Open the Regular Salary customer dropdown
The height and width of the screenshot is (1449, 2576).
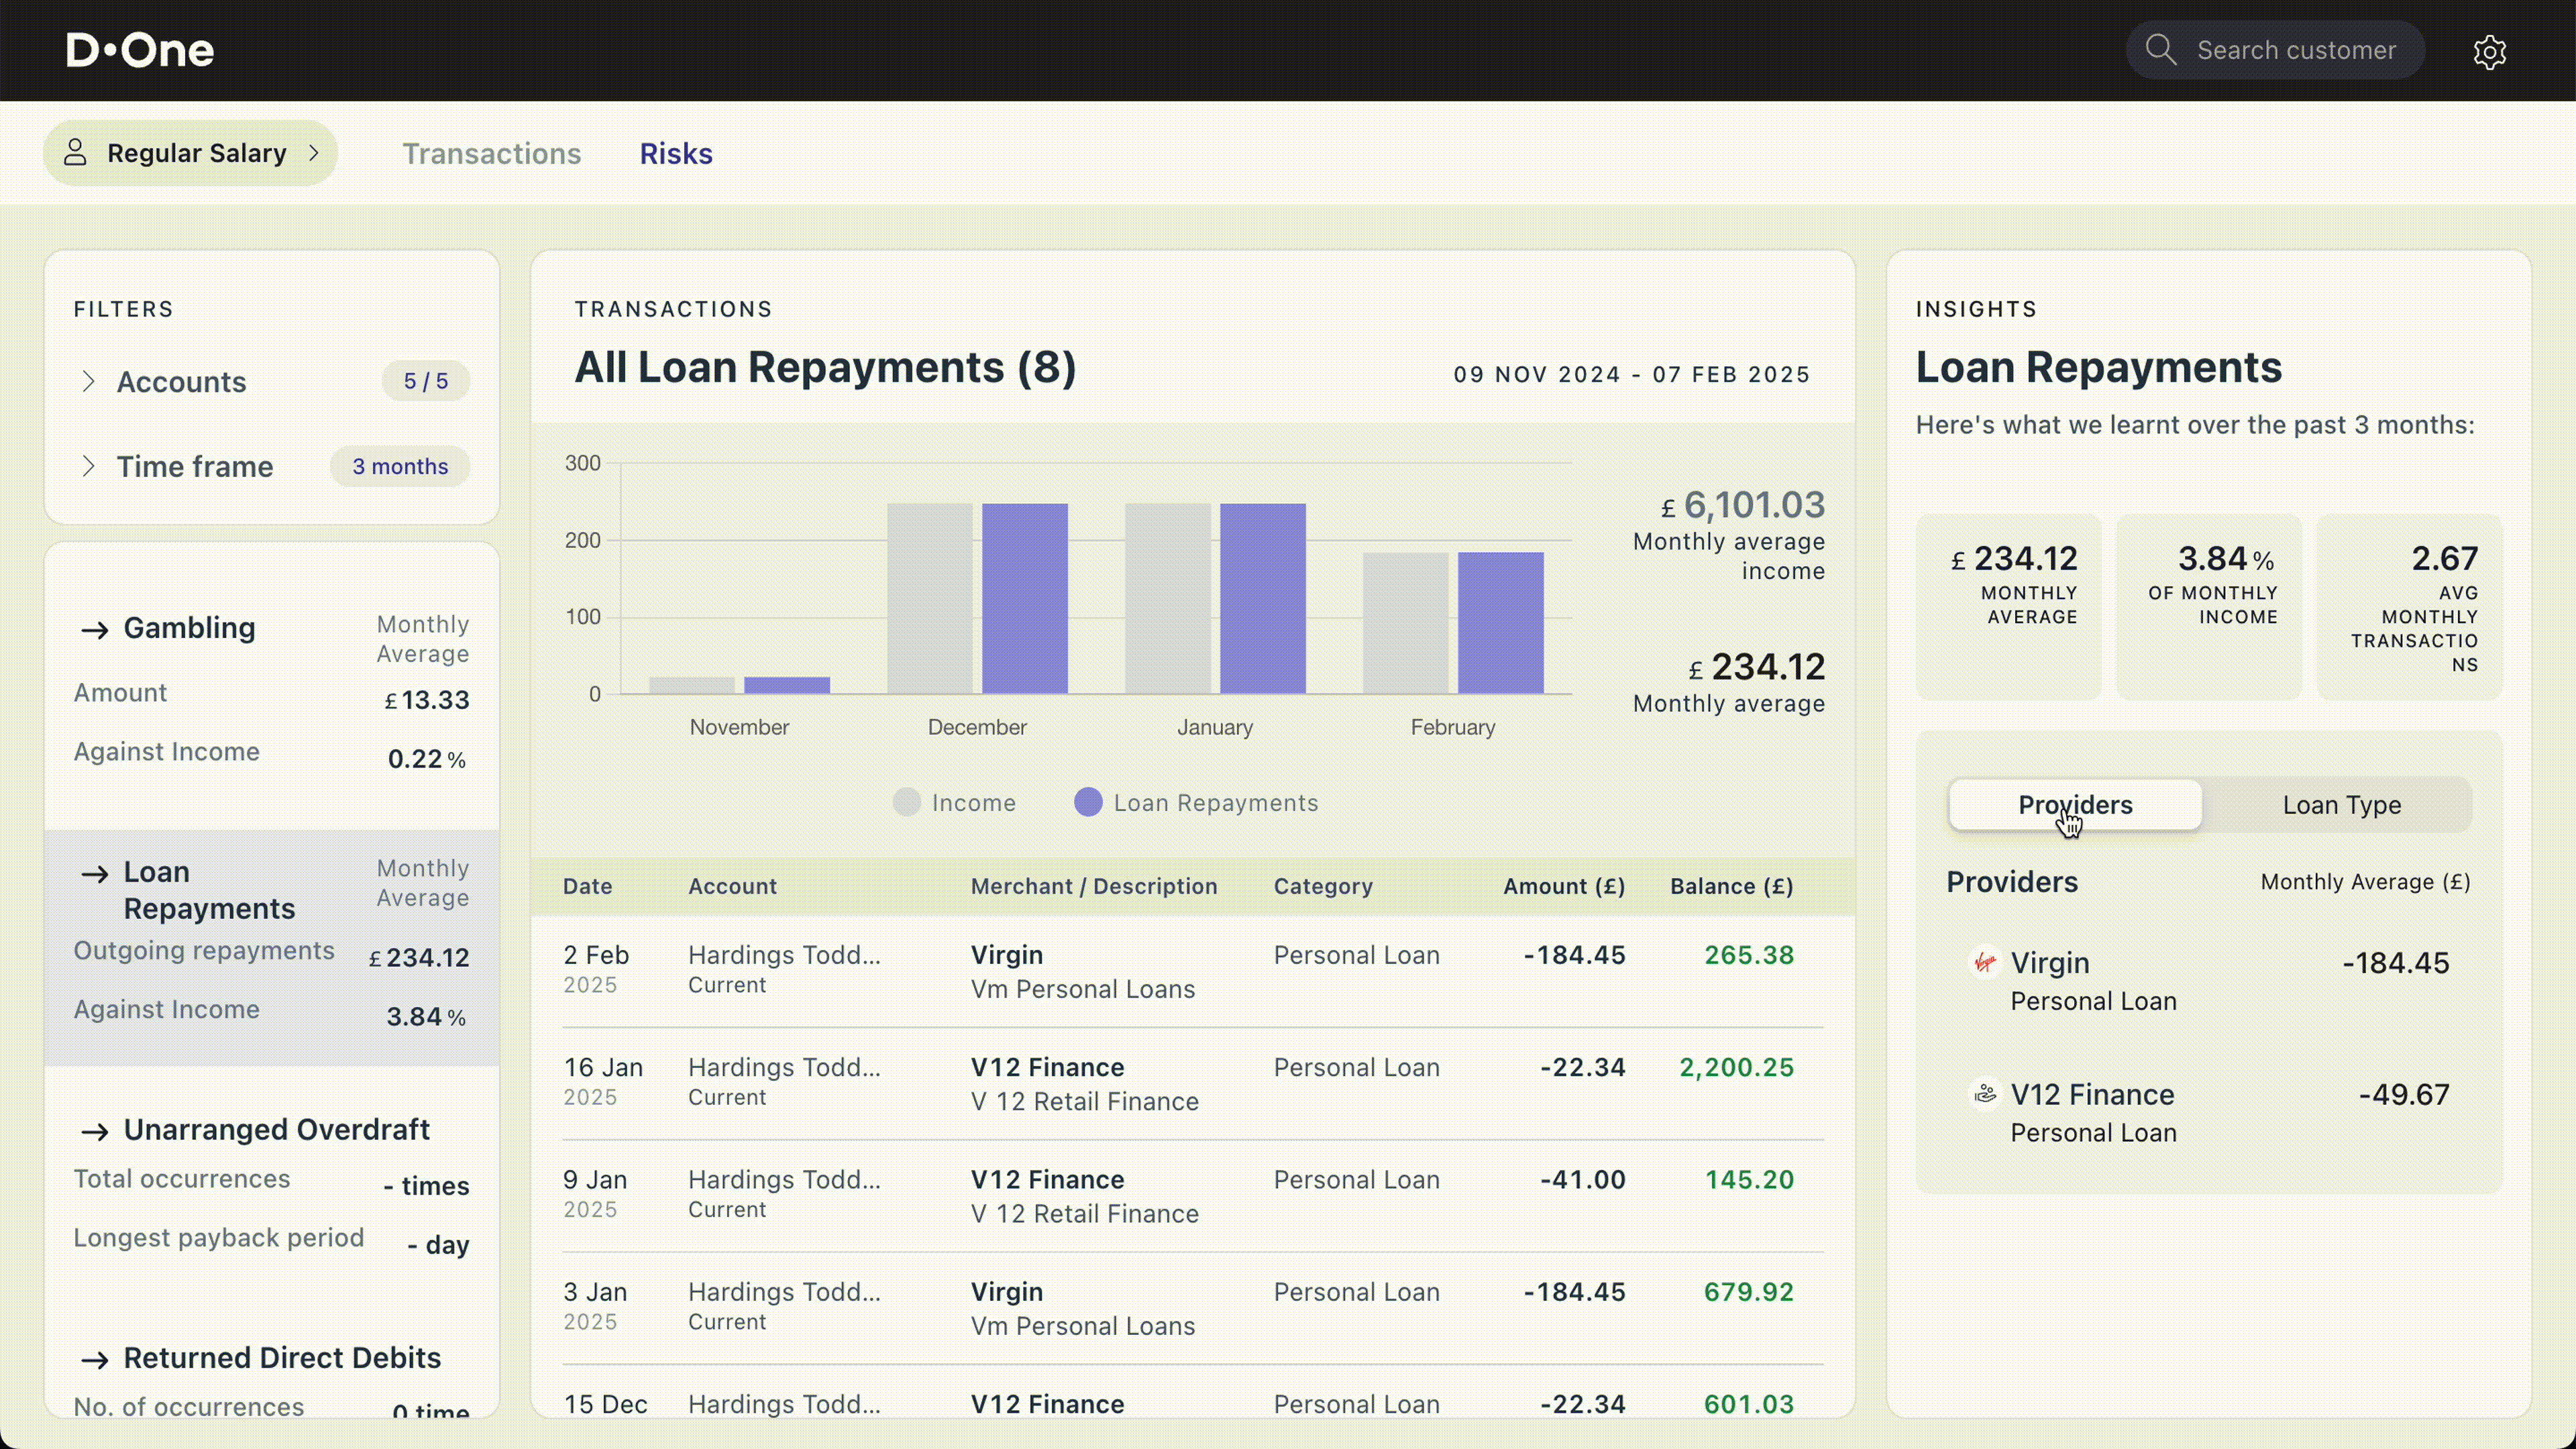(191, 153)
